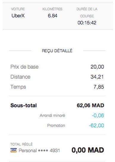Click the Promotion label
Screen dimensions: 115x162
click(x=56, y=125)
